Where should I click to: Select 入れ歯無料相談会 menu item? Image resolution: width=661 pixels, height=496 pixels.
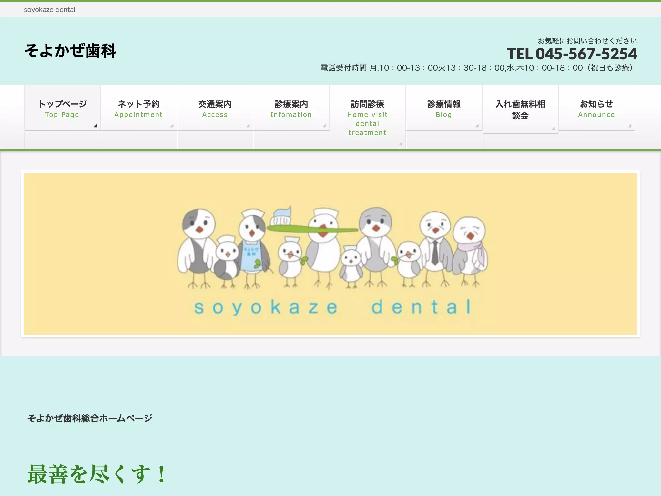click(x=520, y=110)
